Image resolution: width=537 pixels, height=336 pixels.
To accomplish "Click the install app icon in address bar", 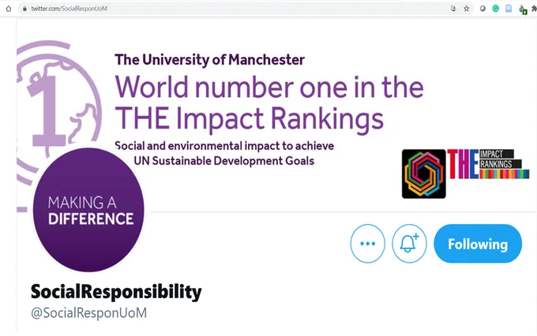I will (453, 9).
